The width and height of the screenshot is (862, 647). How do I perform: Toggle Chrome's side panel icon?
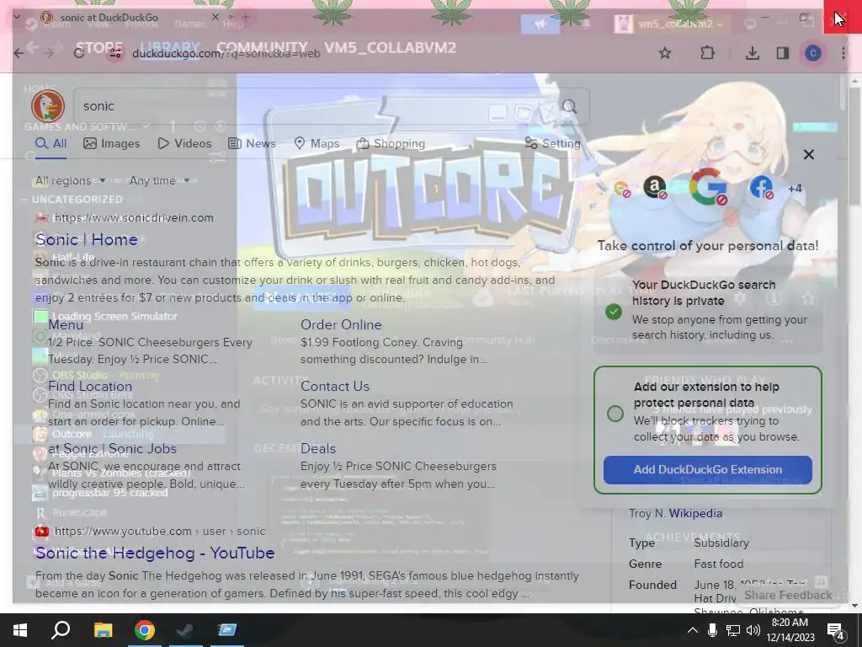tap(783, 53)
